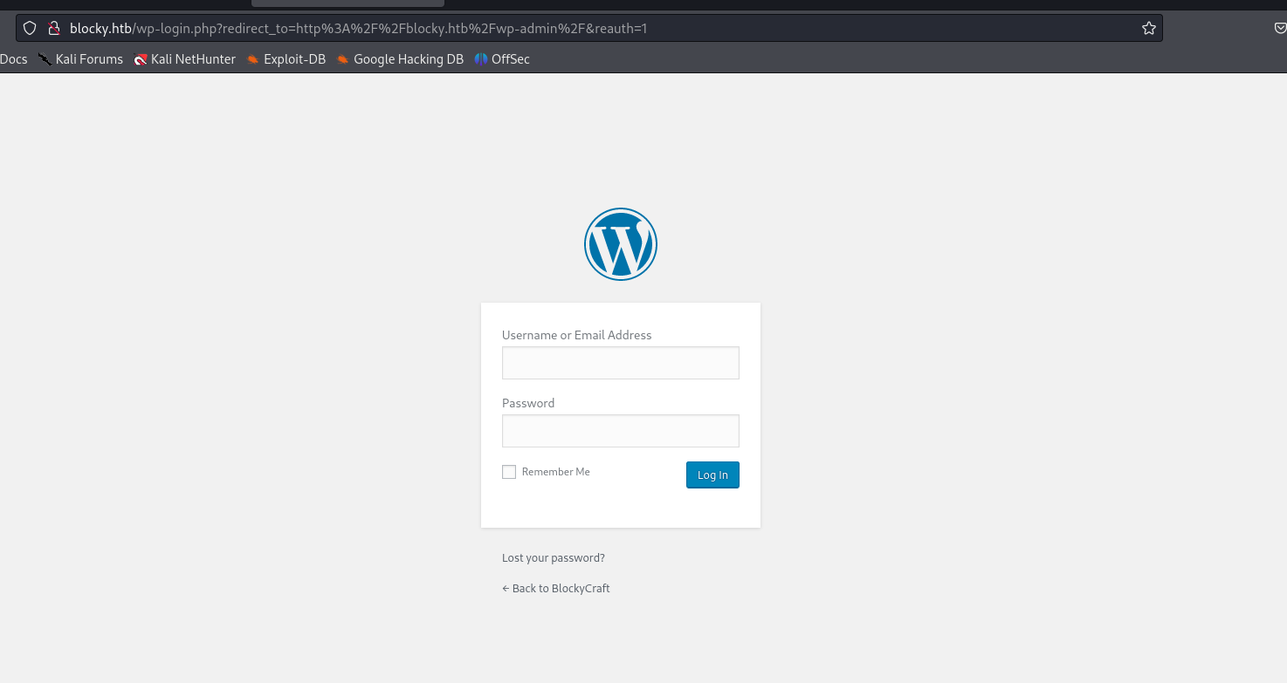
Task: Follow the Lost your password link
Action: coord(553,558)
